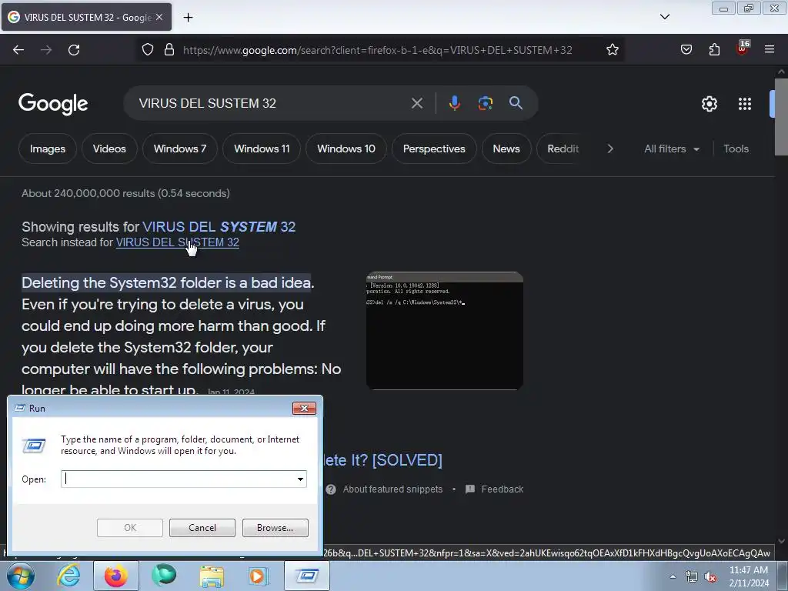This screenshot has width=788, height=591.
Task: Open Save to Pocket icon
Action: pos(686,49)
